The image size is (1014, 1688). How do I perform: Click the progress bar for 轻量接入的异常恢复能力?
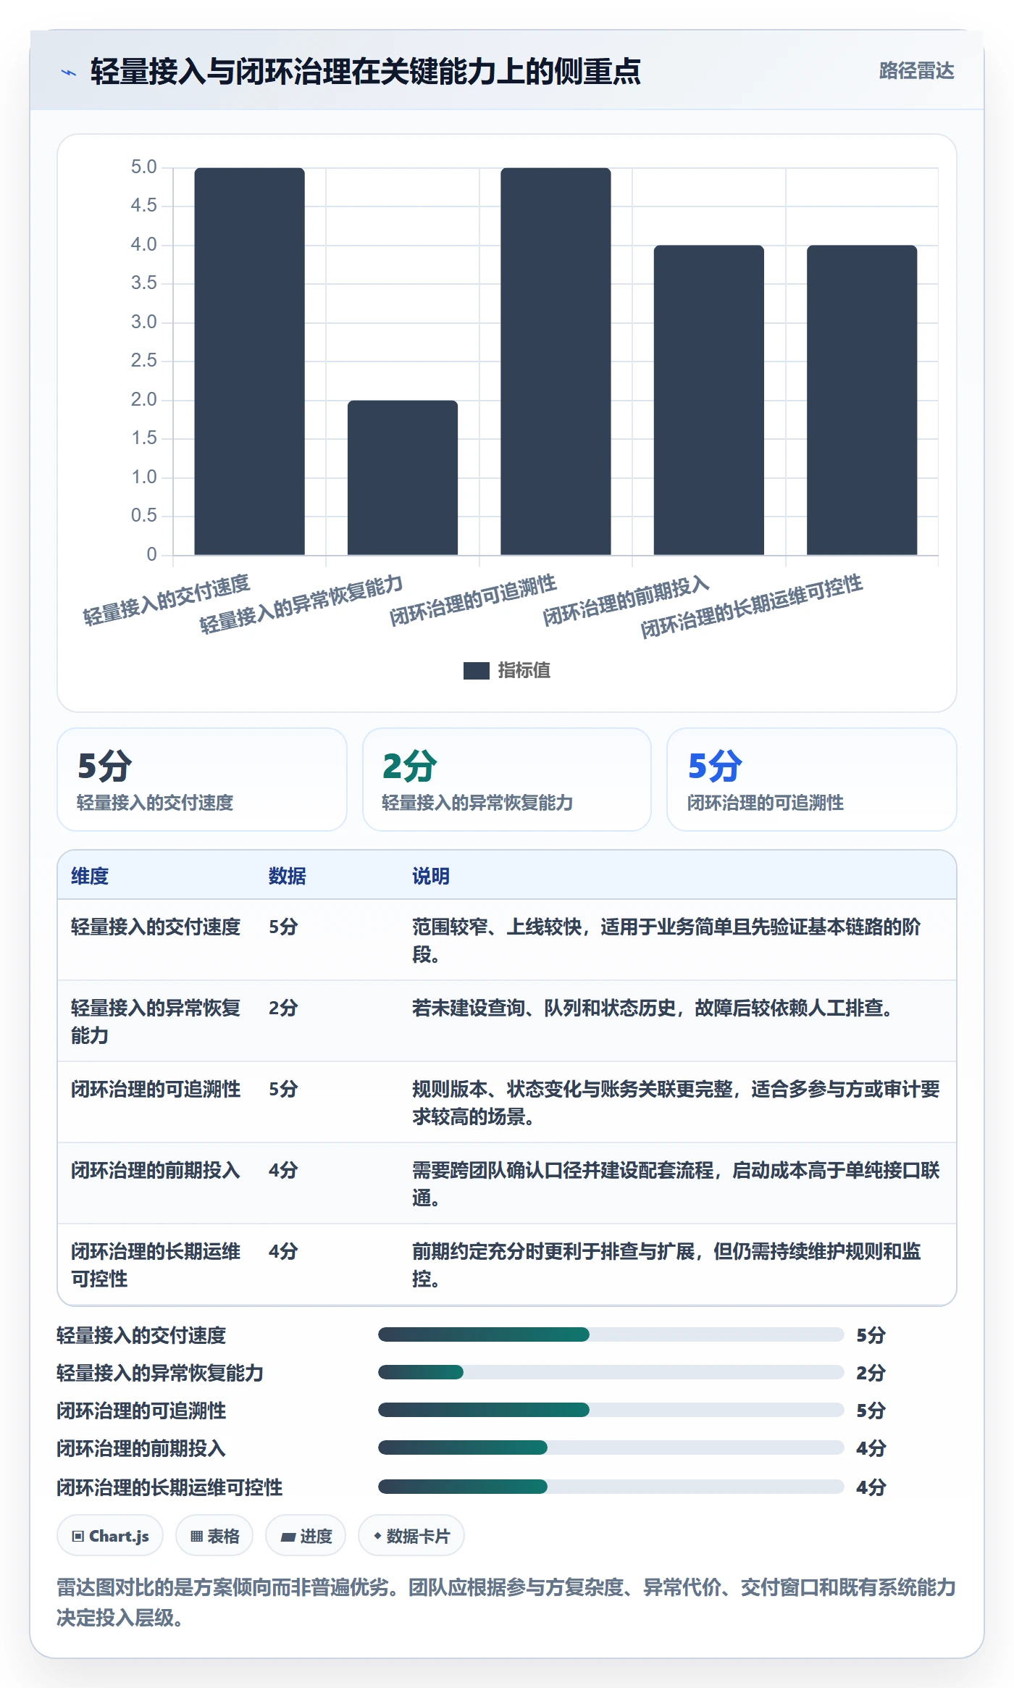(611, 1372)
